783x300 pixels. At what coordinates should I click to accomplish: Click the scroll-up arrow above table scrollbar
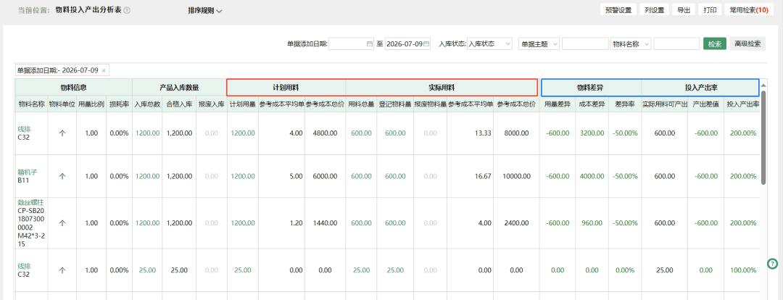[x=763, y=86]
